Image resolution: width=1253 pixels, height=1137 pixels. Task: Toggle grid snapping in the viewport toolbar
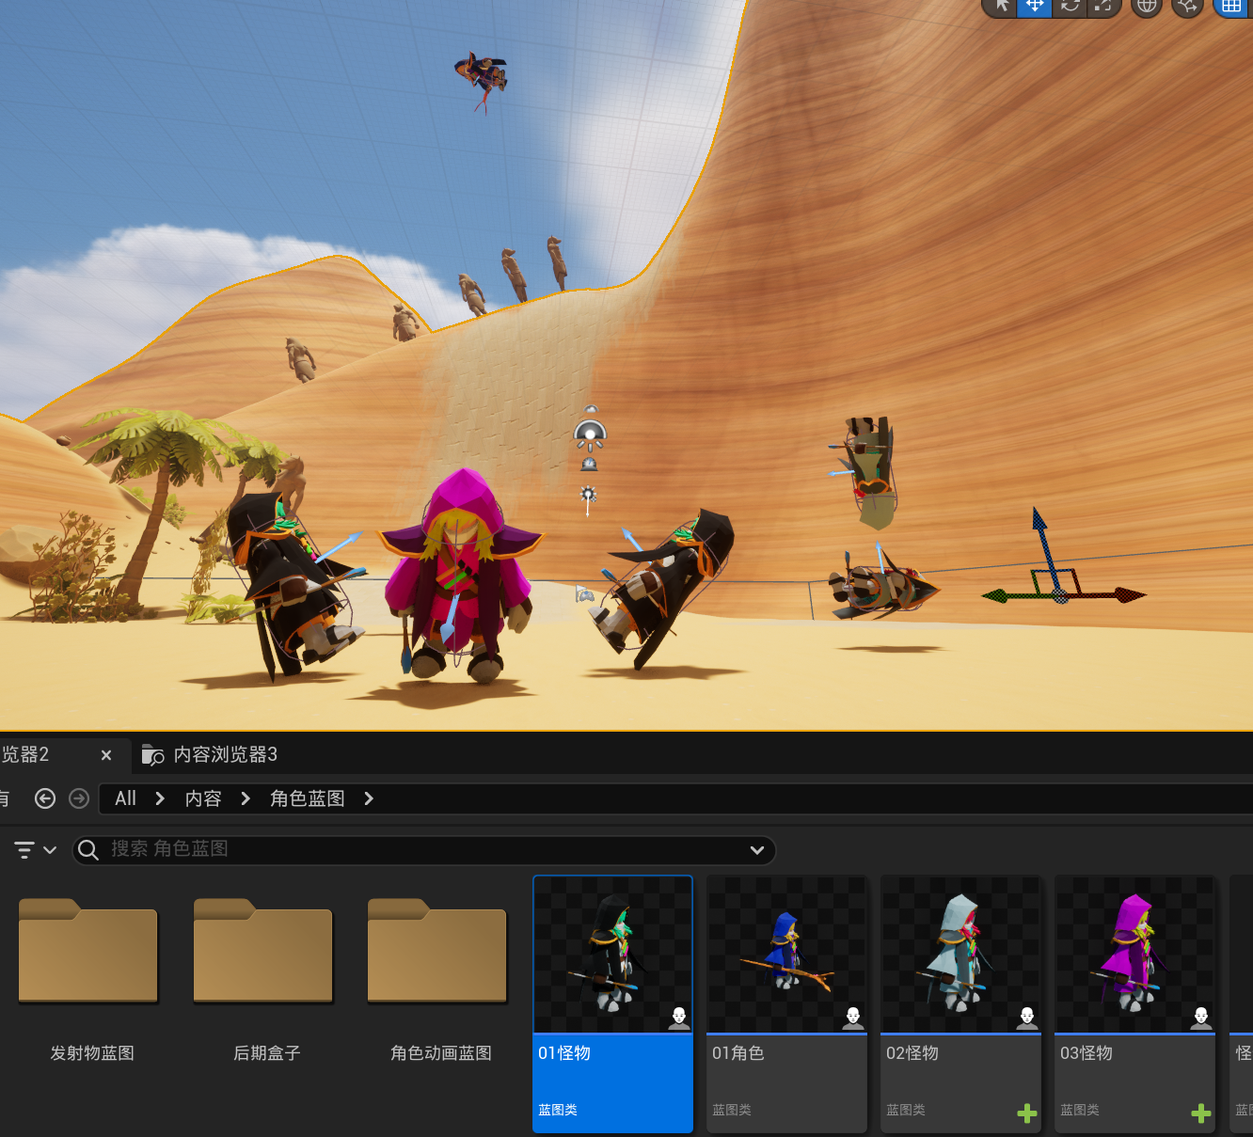click(1231, 7)
